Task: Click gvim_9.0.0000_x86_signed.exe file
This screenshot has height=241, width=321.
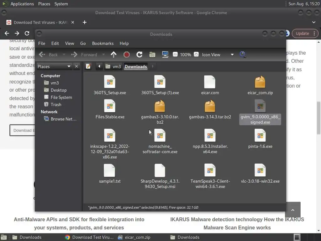Action: 260,112
